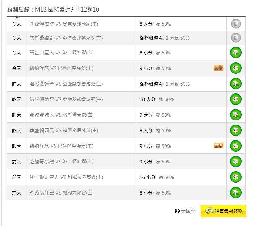Screen dimensions: 253x226
Task: Select 洛杉磯道奇 match text in 10 大分 row
Action: pos(66,99)
